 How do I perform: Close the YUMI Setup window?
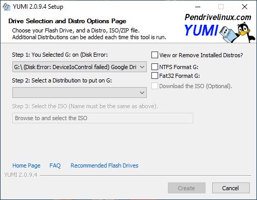coord(245,7)
